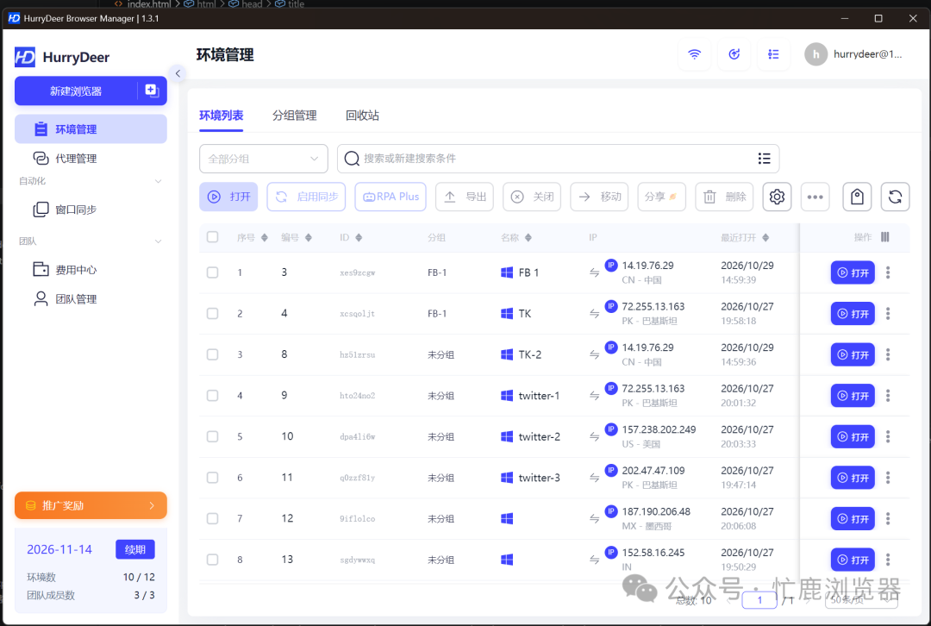Click the 新建浏览器 button

coord(76,91)
